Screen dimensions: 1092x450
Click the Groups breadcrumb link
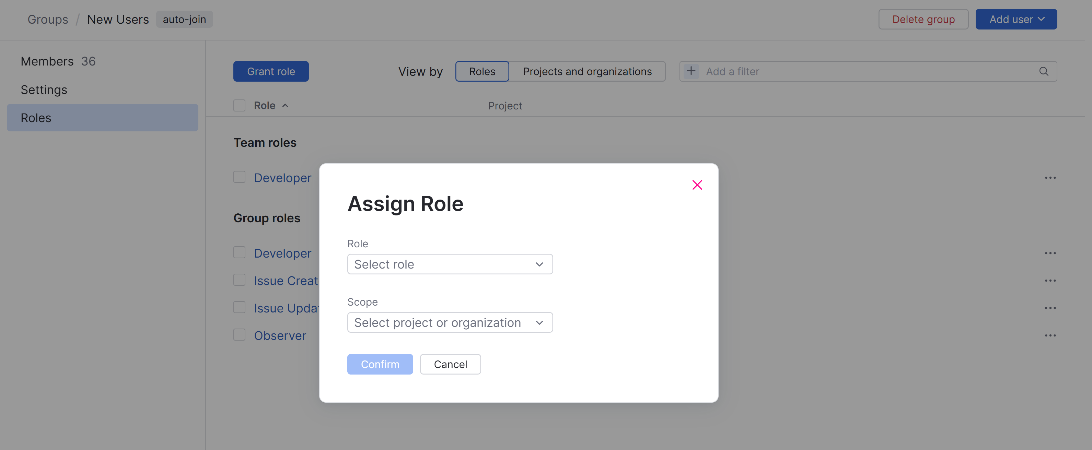click(47, 20)
